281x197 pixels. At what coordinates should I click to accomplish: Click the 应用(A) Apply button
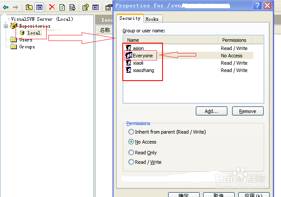click(x=254, y=195)
